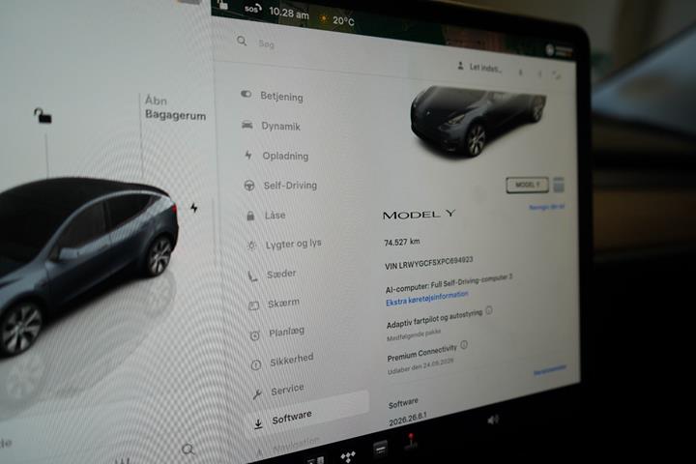This screenshot has width=696, height=464.
Task: Tap the Sæder seat icon
Action: [252, 276]
